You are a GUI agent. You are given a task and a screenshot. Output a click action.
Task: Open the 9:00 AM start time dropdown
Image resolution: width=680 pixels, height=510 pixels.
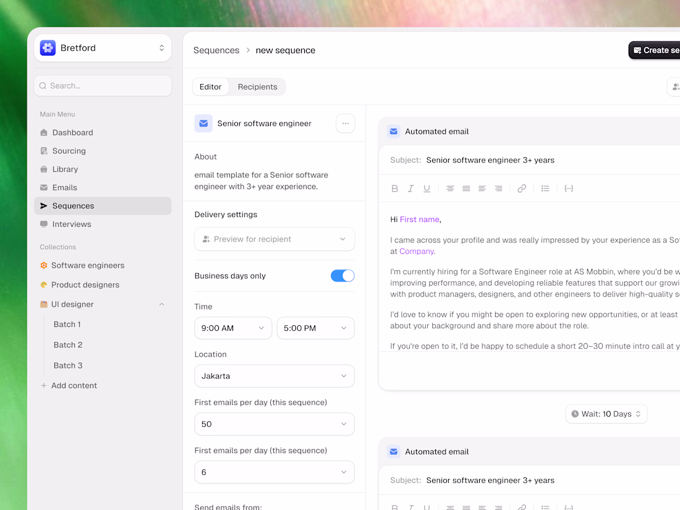[233, 328]
